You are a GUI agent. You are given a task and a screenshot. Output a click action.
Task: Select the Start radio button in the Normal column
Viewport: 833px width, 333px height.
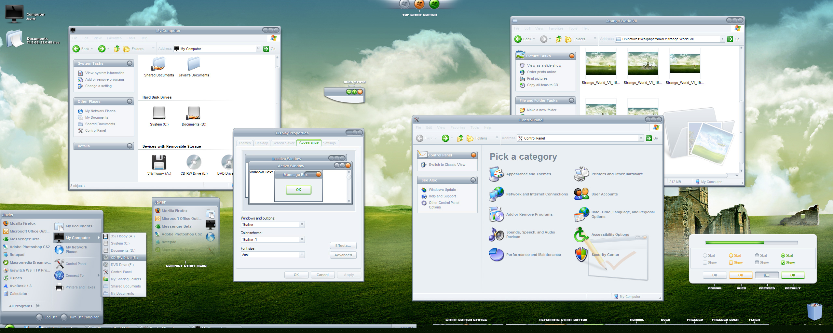coord(705,256)
